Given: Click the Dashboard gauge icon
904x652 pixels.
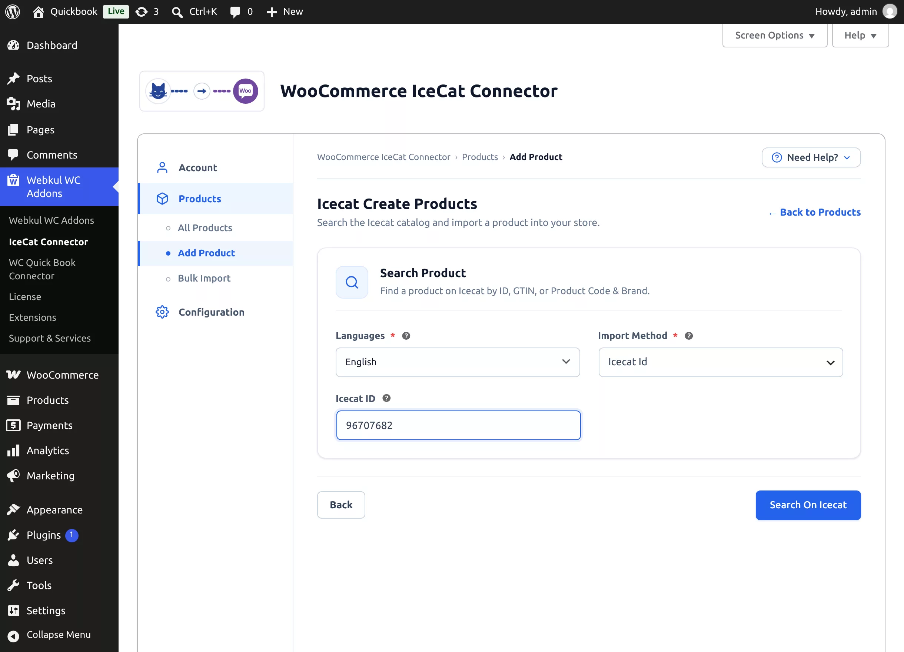Looking at the screenshot, I should tap(13, 45).
